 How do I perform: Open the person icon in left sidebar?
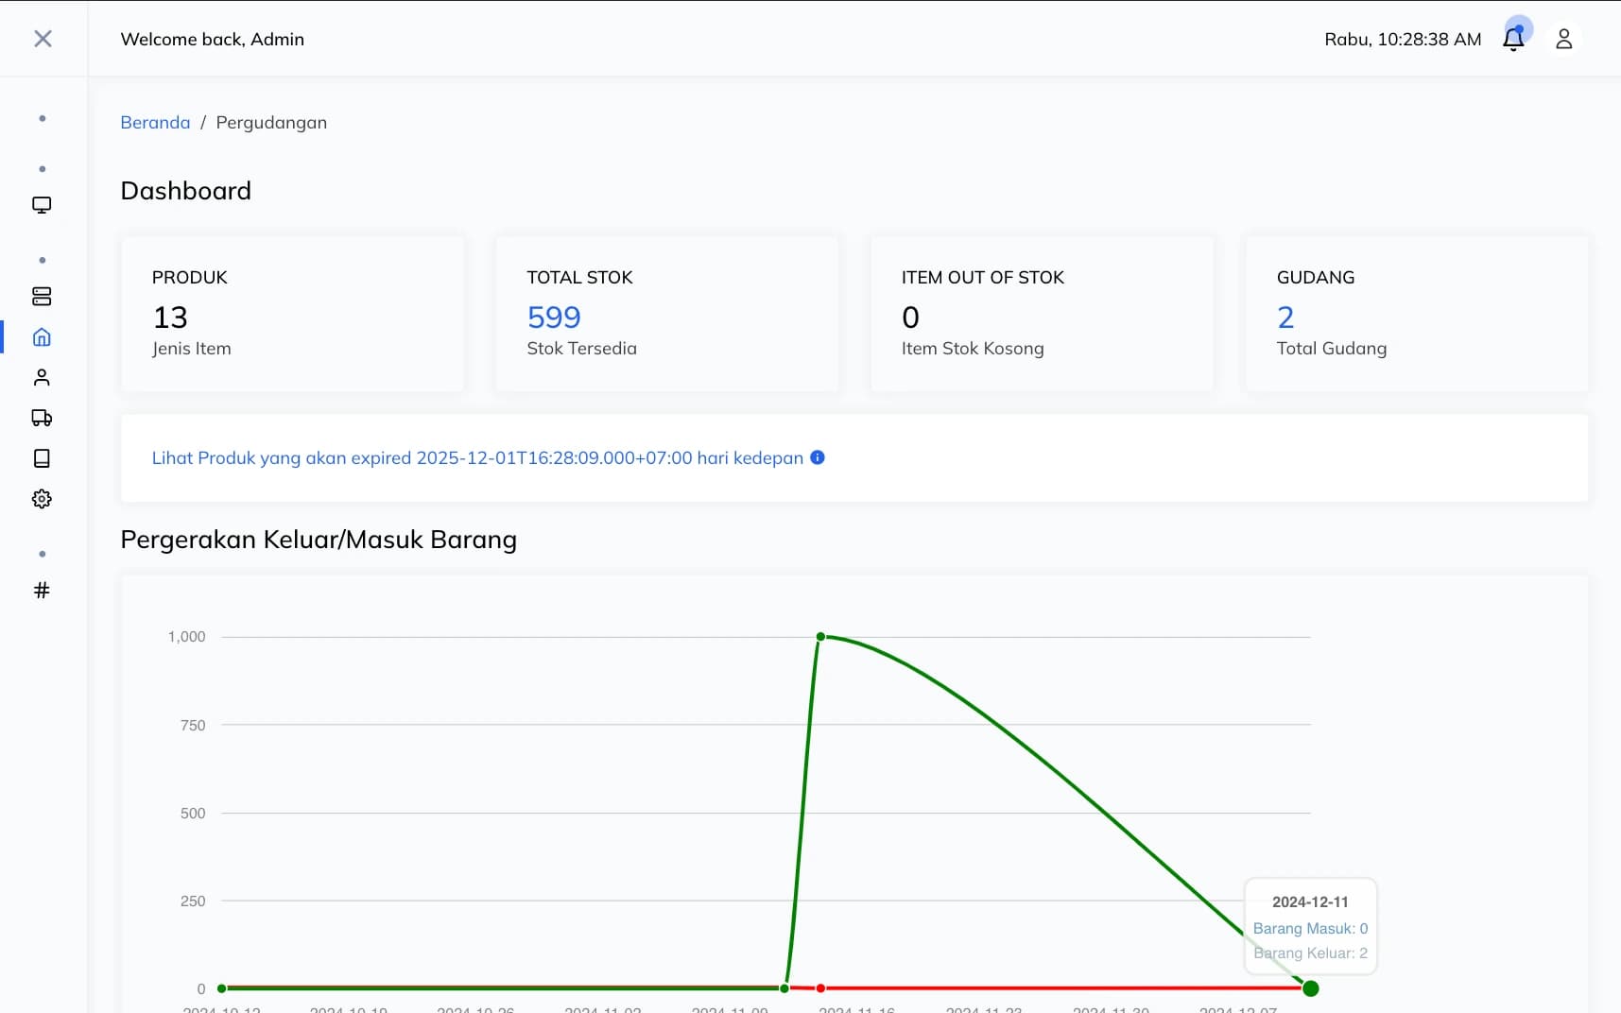(42, 378)
